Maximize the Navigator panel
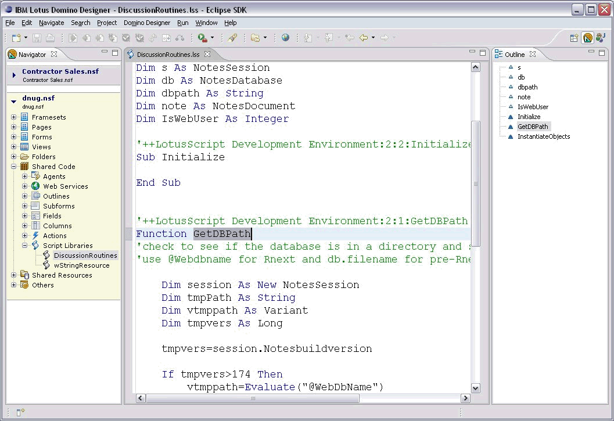The image size is (614, 421). (x=115, y=52)
